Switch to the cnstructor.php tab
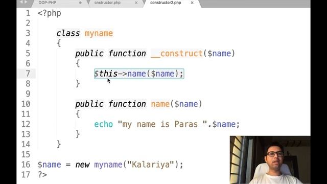The image size is (327, 184). (107, 3)
